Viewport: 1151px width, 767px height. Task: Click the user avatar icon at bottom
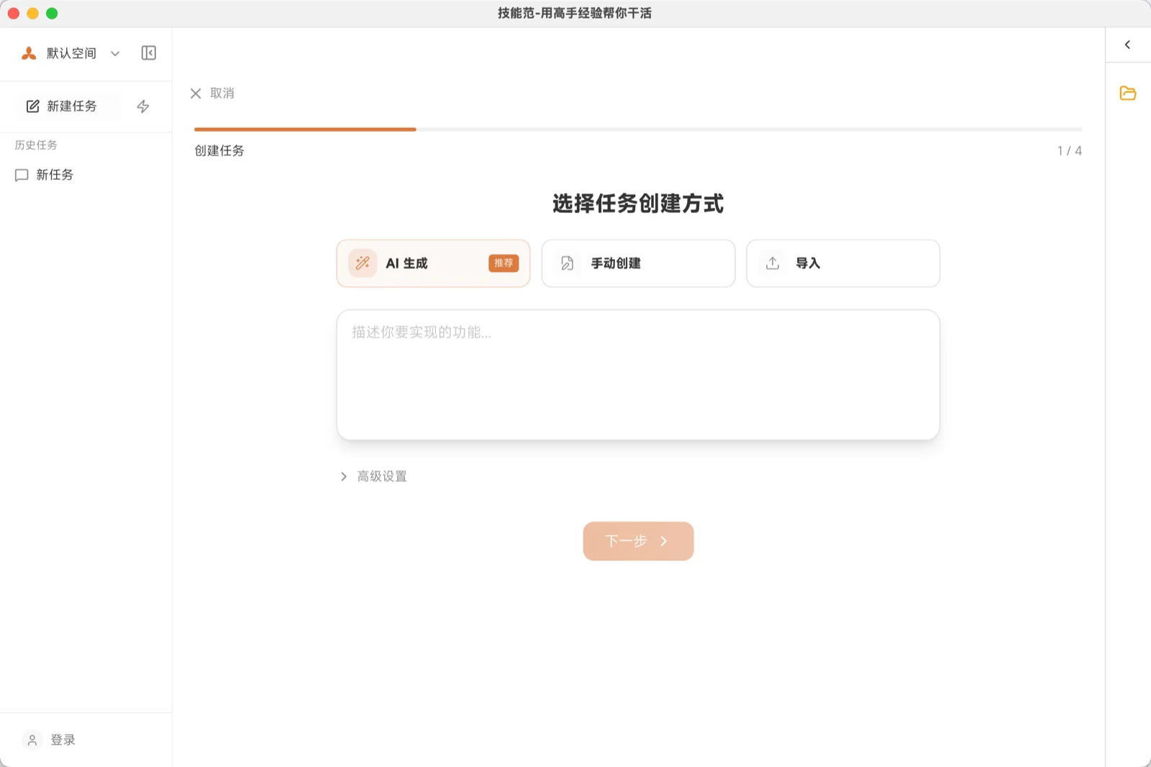32,740
